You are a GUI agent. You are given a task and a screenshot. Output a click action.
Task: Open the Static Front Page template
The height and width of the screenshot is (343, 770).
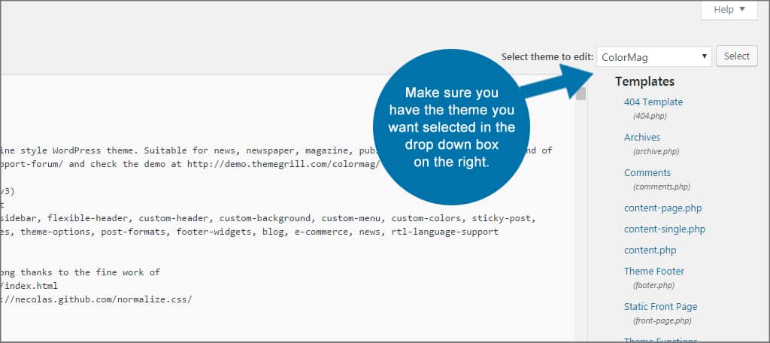click(660, 306)
